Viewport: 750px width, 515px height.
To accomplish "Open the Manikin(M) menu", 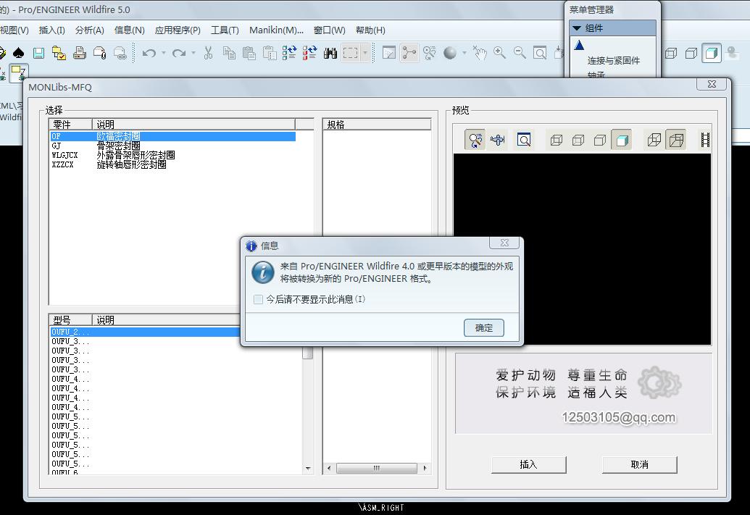I will tap(276, 30).
